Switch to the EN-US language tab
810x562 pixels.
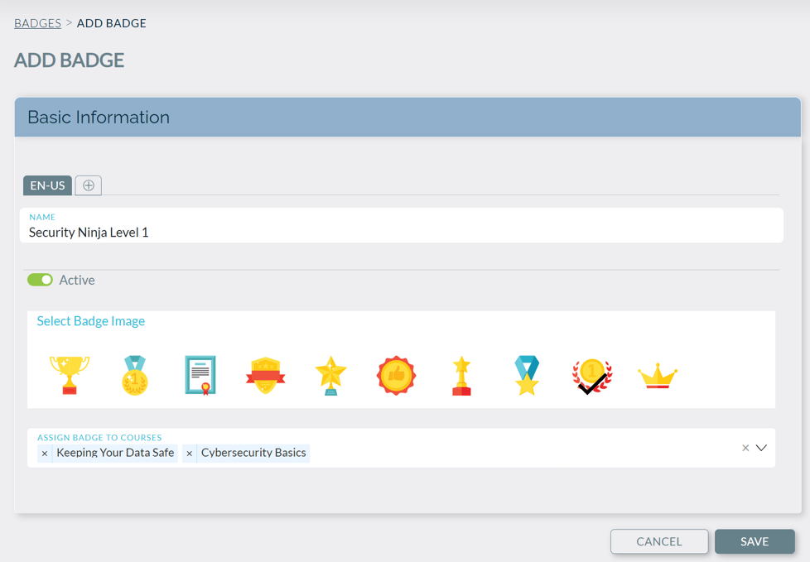tap(46, 185)
